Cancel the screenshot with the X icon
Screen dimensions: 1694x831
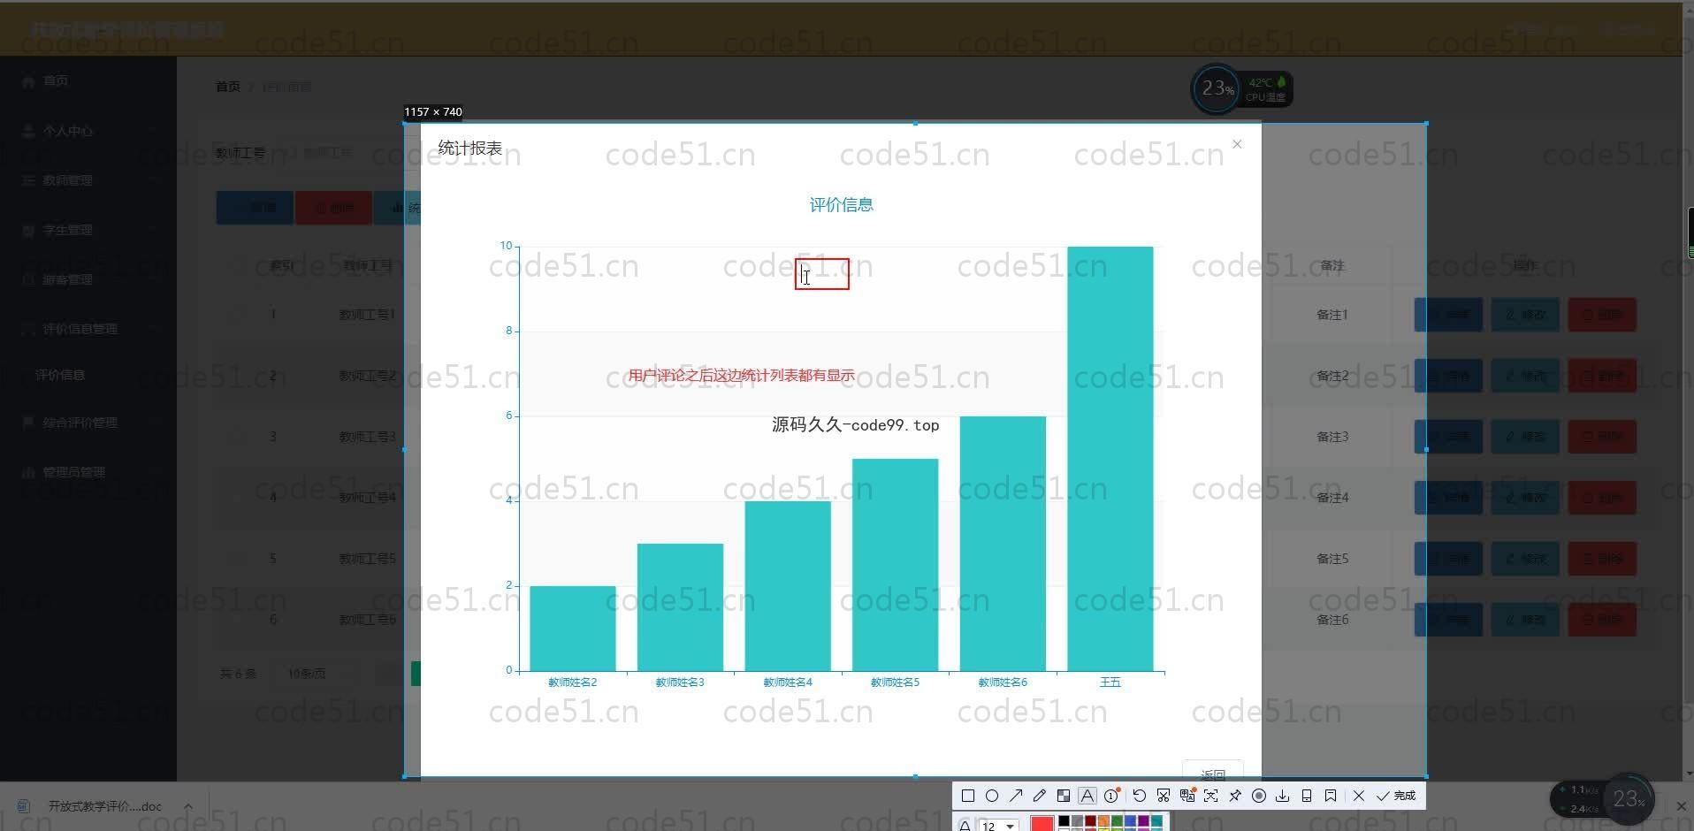click(x=1359, y=796)
